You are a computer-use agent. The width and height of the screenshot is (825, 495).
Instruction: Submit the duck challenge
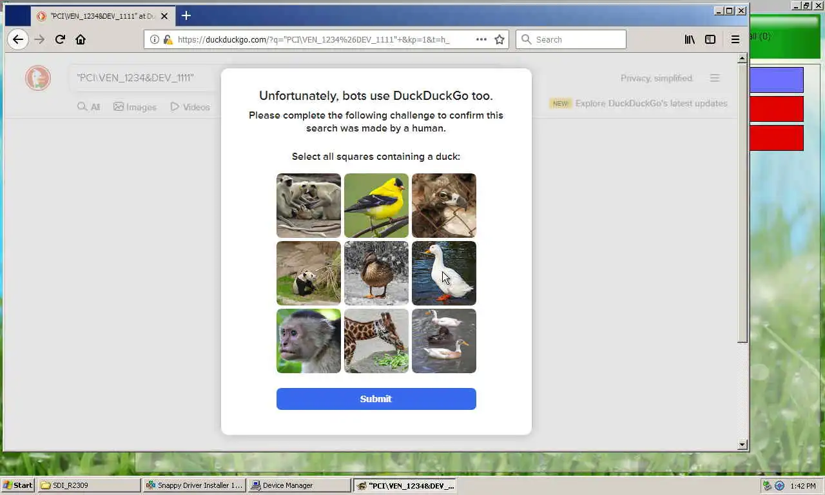click(376, 399)
